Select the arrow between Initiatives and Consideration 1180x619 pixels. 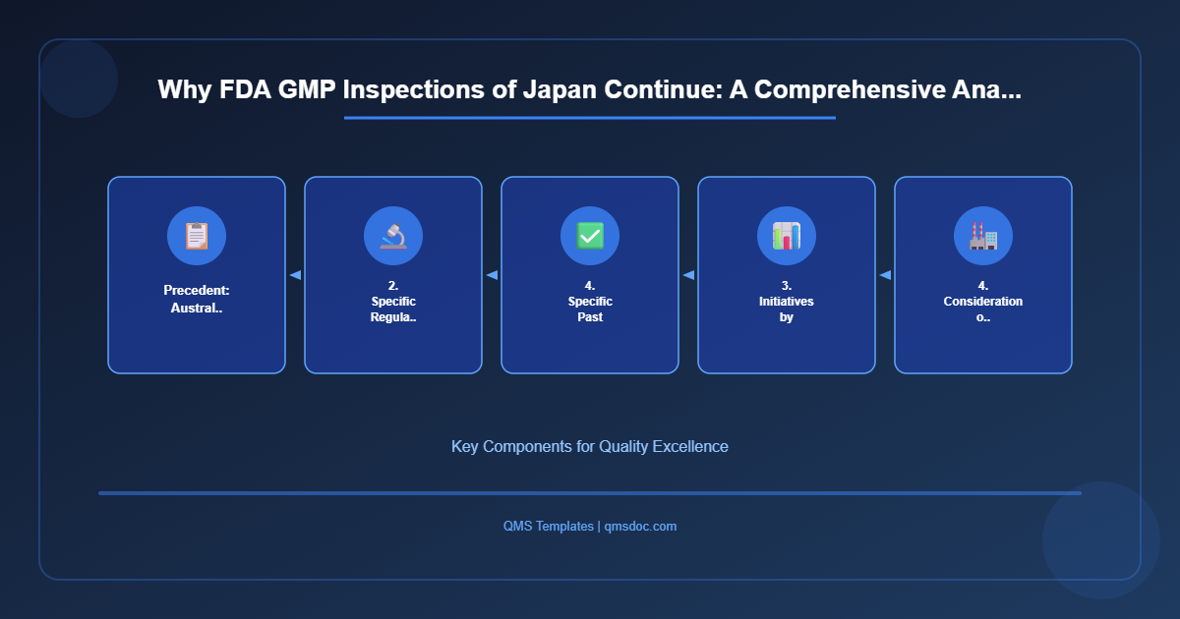[884, 275]
